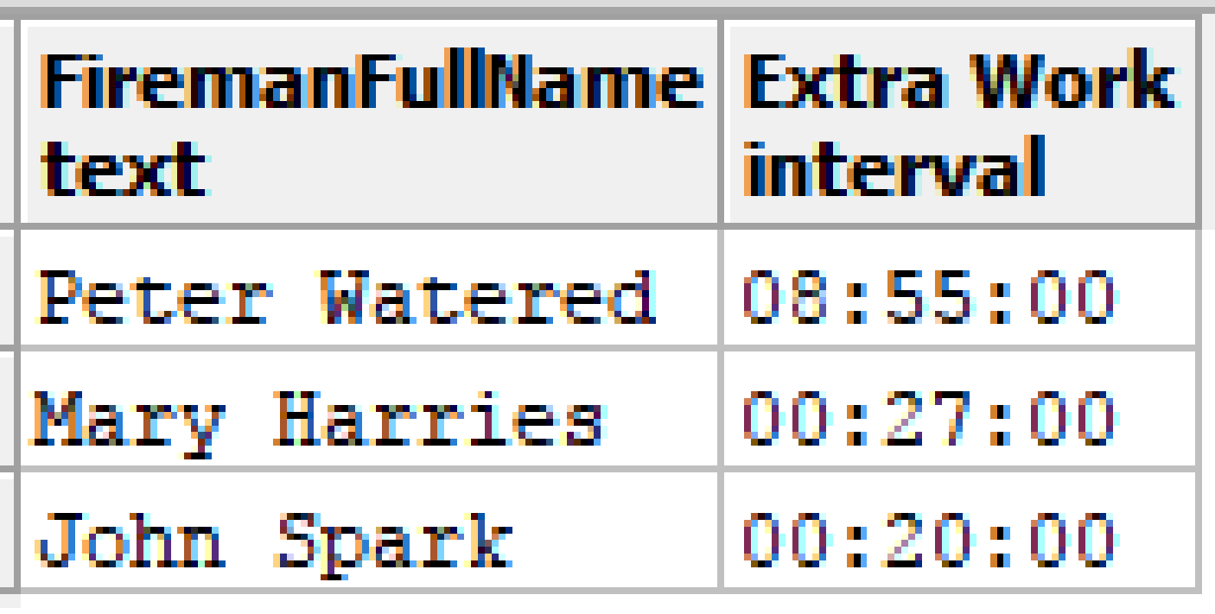Image resolution: width=1215 pixels, height=614 pixels.
Task: Select the 00:20:00 interval cell
Action: (x=960, y=531)
